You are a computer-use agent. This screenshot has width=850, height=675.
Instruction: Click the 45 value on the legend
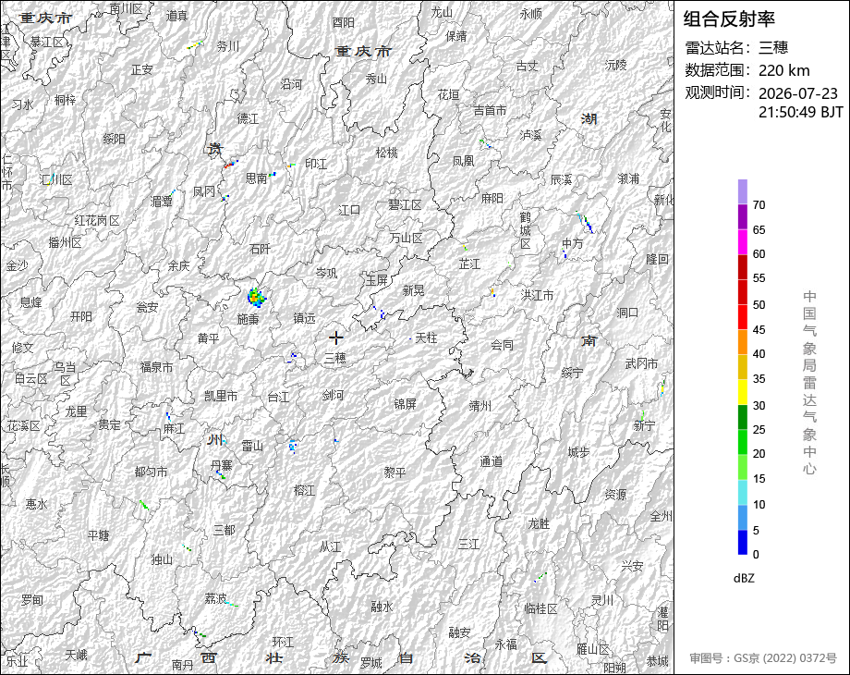click(x=759, y=330)
